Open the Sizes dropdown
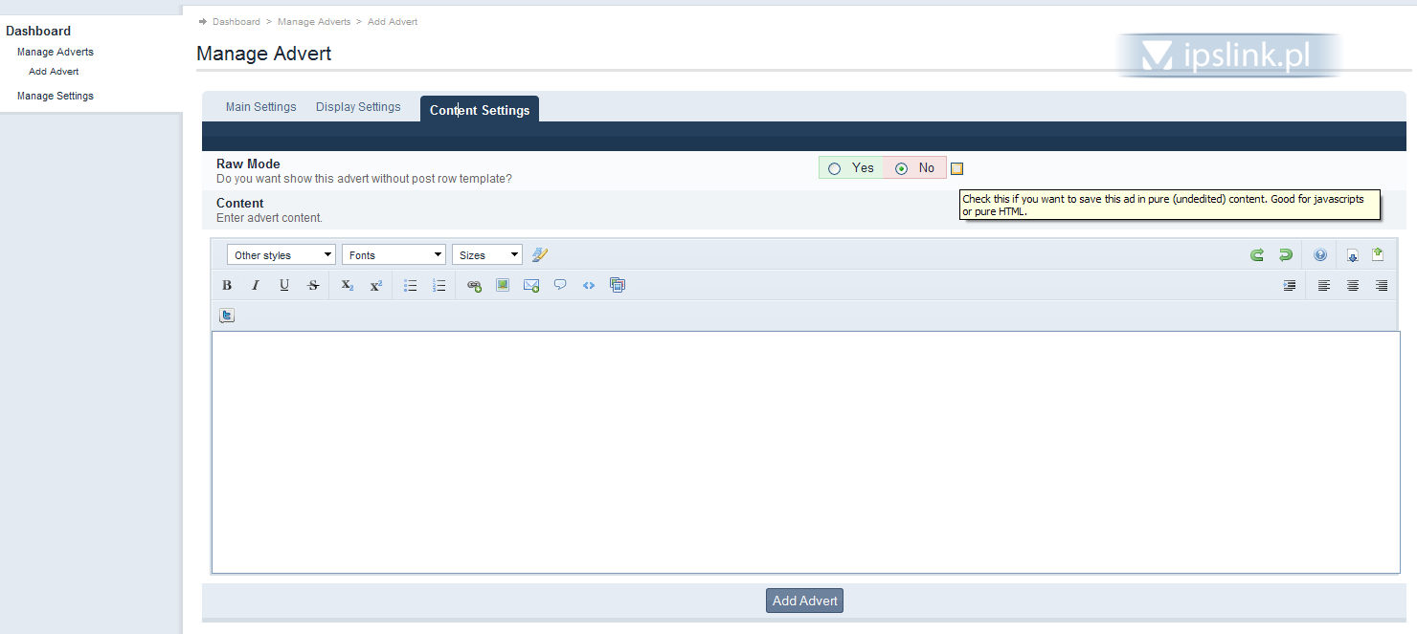 pos(486,255)
